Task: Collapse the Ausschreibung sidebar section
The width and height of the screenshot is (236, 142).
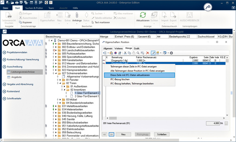Action: (x=4, y=67)
